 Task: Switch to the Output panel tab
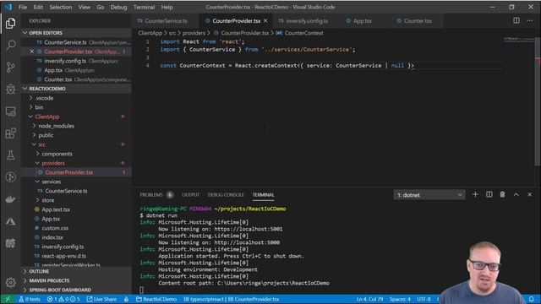pyautogui.click(x=190, y=195)
